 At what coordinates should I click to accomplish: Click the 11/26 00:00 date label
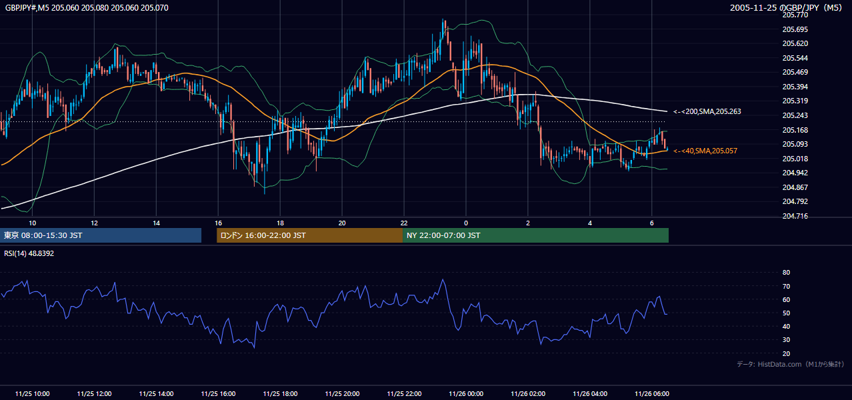[466, 393]
